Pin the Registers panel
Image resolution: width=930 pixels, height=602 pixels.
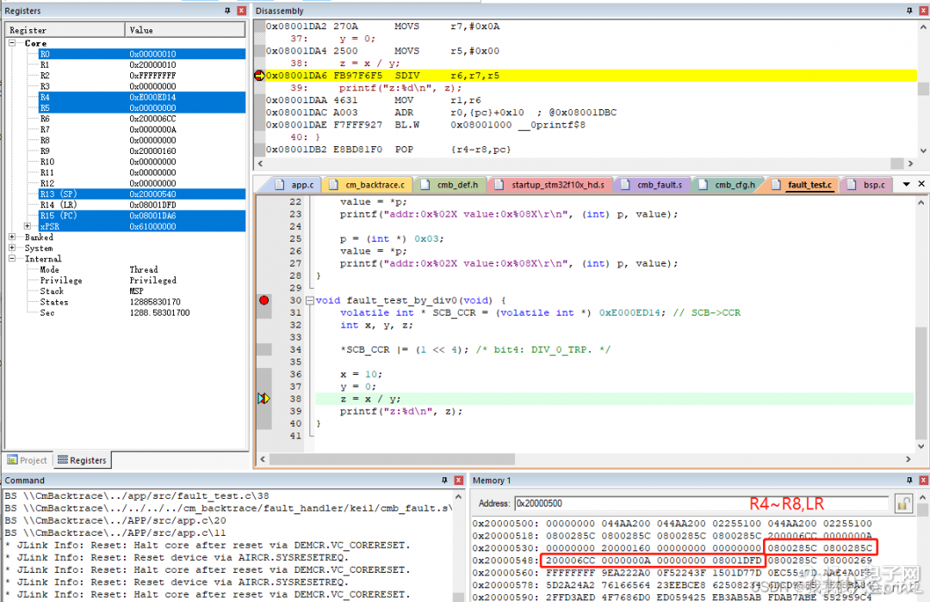point(227,10)
